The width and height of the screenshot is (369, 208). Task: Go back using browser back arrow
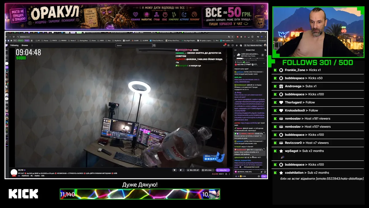point(7,37)
